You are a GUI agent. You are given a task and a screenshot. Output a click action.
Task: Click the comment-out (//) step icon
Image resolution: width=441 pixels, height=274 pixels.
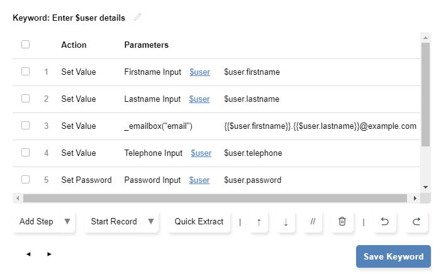click(x=313, y=221)
